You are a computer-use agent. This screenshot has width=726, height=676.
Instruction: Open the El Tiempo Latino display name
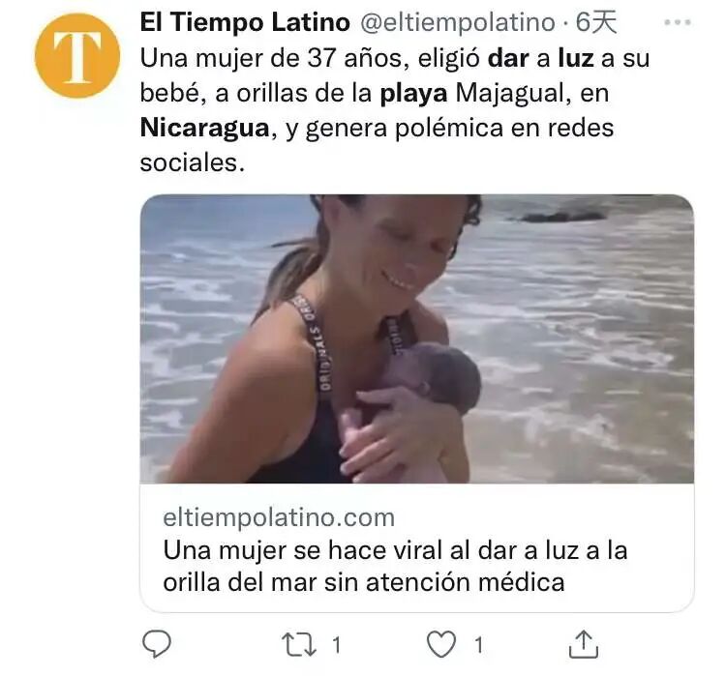(245, 22)
